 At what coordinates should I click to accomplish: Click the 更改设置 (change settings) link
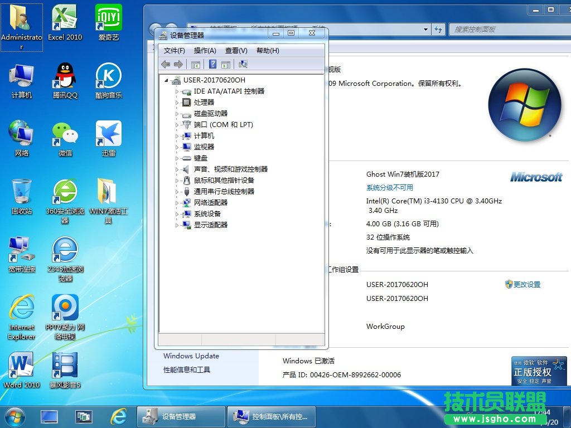[526, 284]
